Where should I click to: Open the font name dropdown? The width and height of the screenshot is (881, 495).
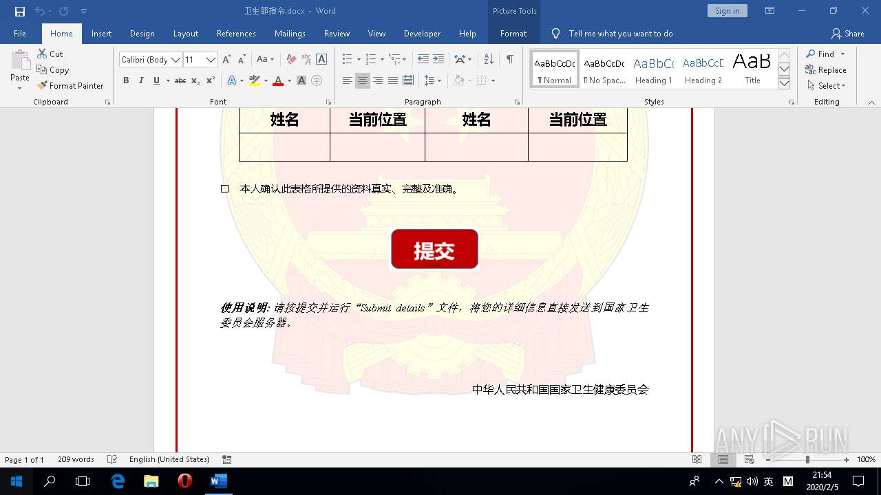click(x=176, y=60)
